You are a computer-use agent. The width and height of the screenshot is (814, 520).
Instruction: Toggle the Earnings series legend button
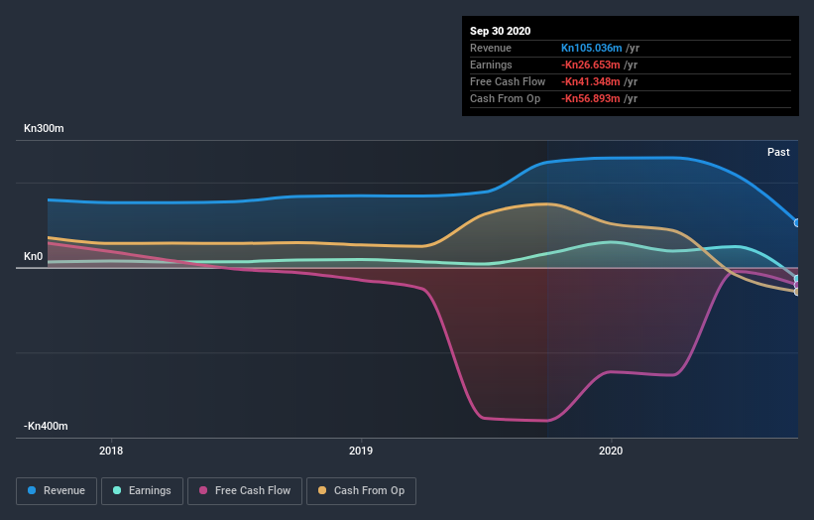click(142, 491)
